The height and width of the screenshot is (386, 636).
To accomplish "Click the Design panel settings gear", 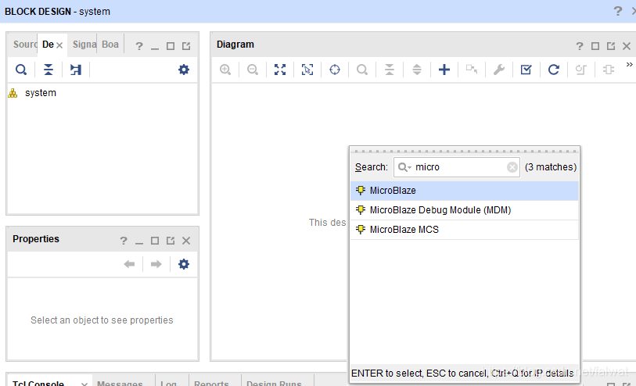I will (184, 70).
